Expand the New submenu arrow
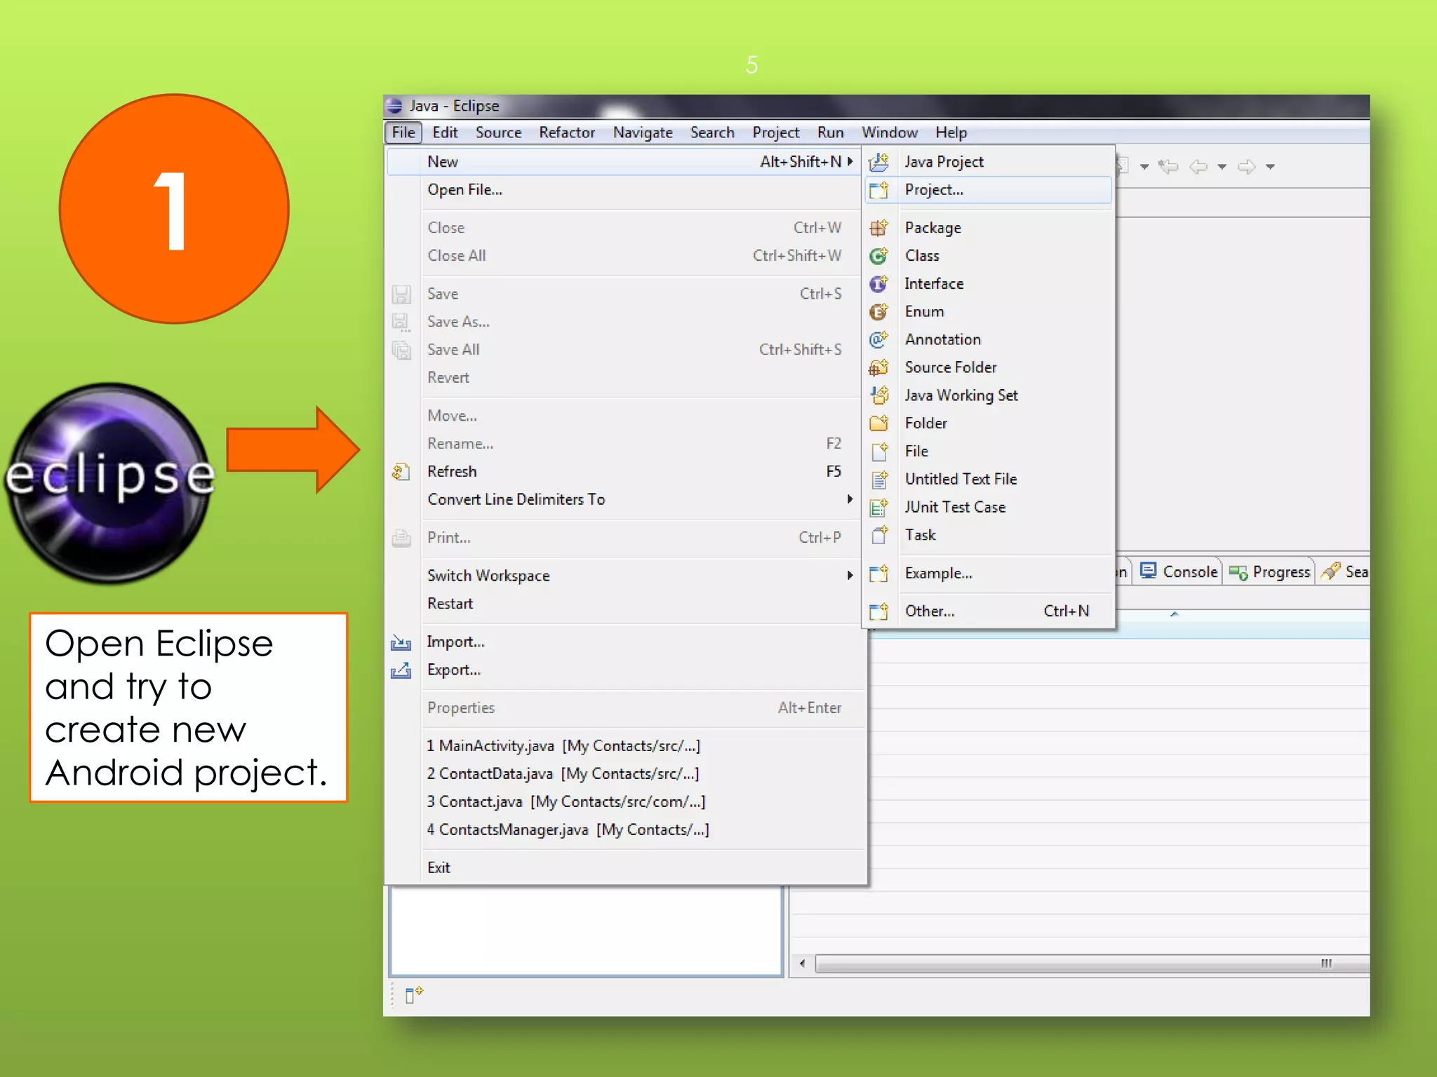 click(850, 161)
